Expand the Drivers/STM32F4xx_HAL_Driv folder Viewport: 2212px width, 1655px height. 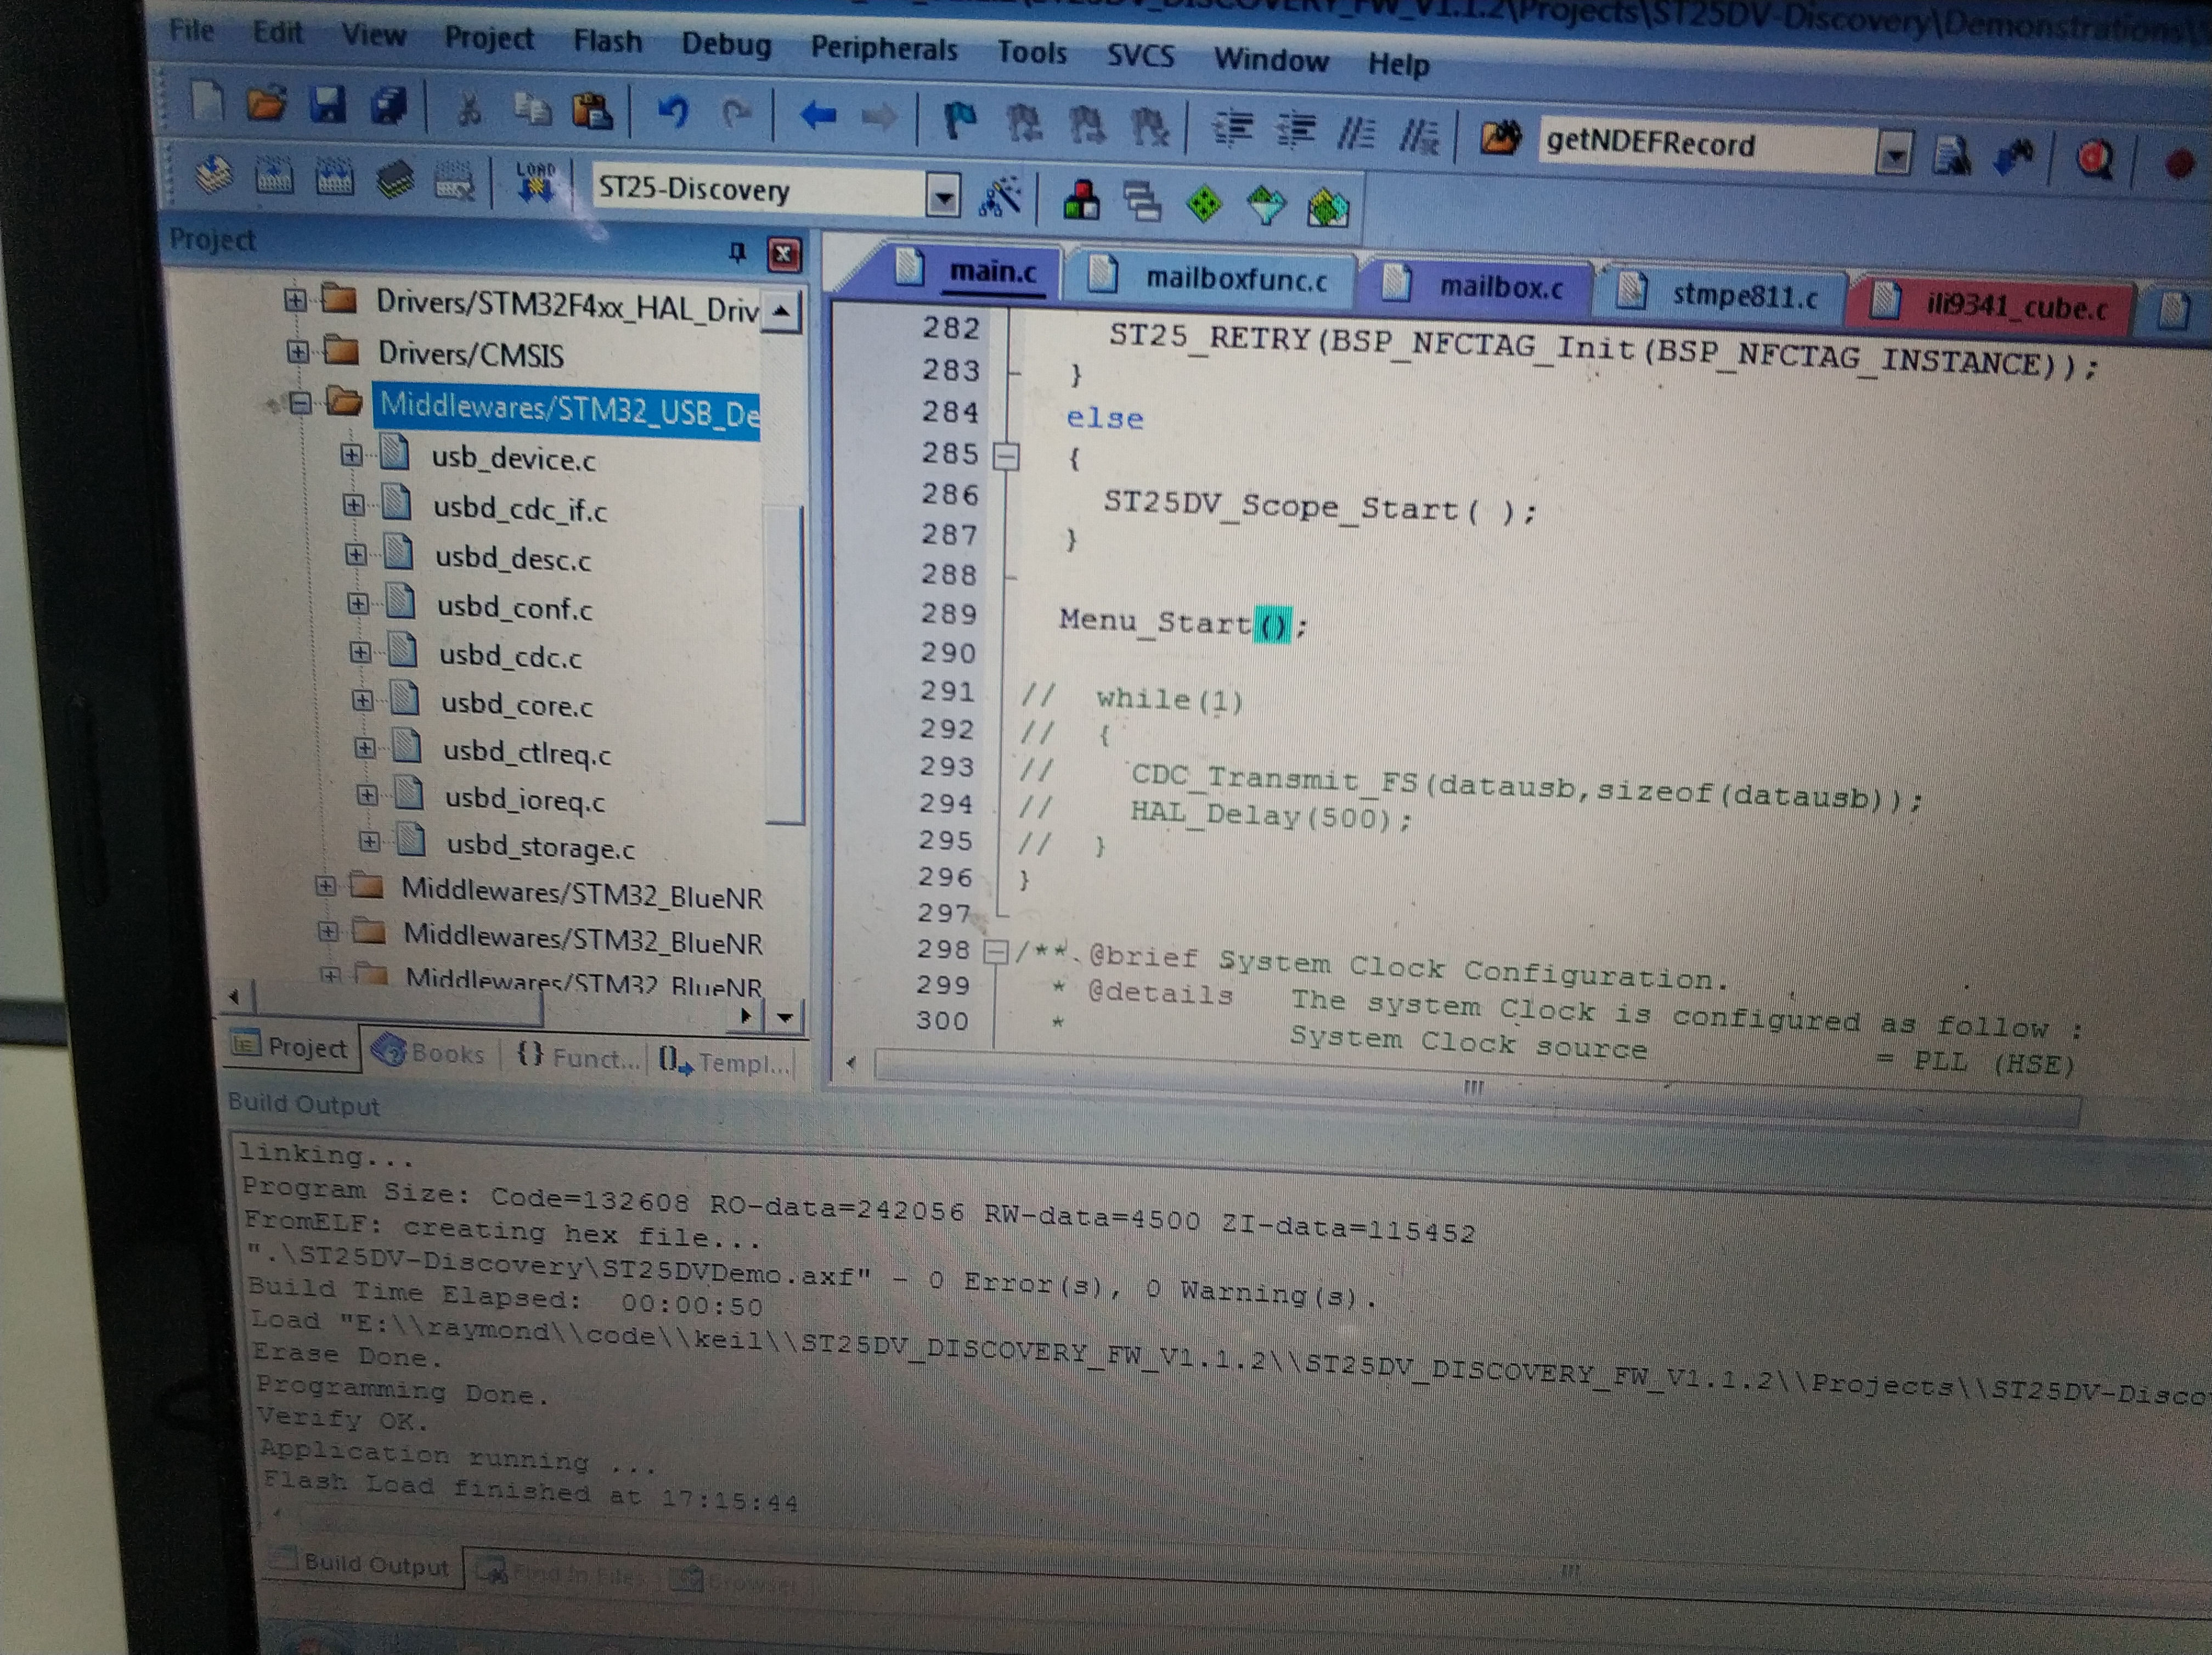point(294,299)
